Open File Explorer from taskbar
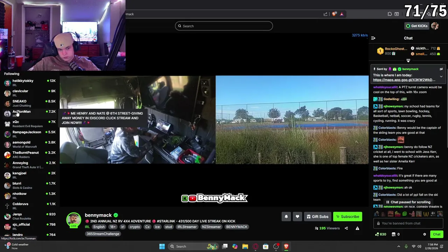 (x=245, y=246)
